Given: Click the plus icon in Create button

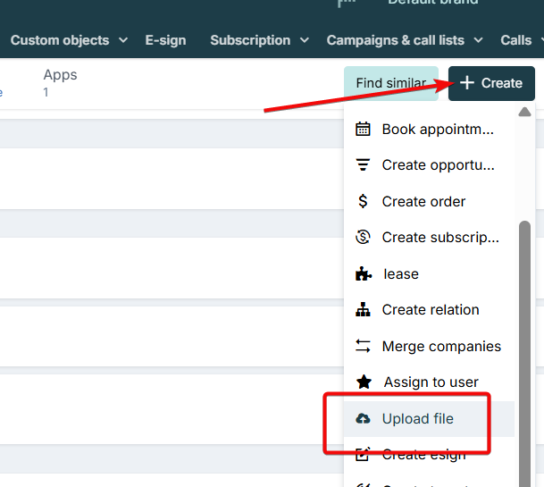Looking at the screenshot, I should coord(467,83).
